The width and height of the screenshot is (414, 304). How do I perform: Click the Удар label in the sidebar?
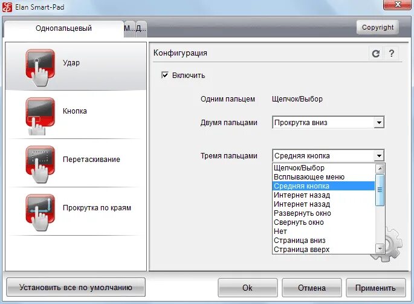[x=71, y=63]
